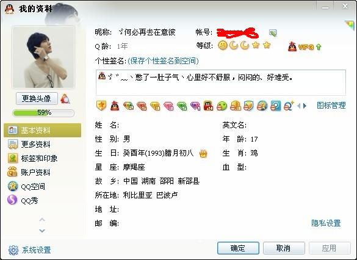Image resolution: width=357 pixels, height=260 pixels.
Task: Click the 59% profile completion bar
Action: pyautogui.click(x=43, y=113)
